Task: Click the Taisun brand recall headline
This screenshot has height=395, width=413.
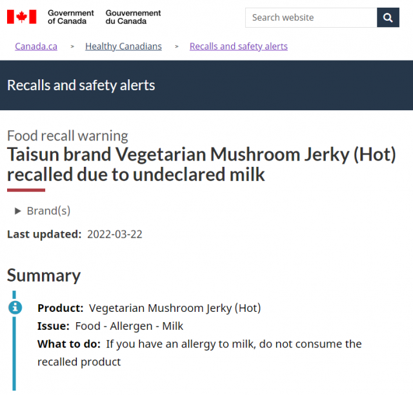Action: point(201,164)
